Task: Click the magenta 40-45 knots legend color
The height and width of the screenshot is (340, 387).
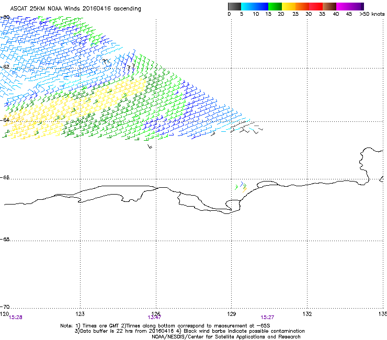Action: 343,6
